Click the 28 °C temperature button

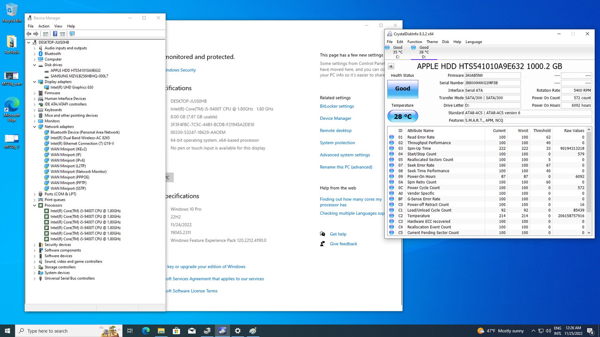[403, 116]
